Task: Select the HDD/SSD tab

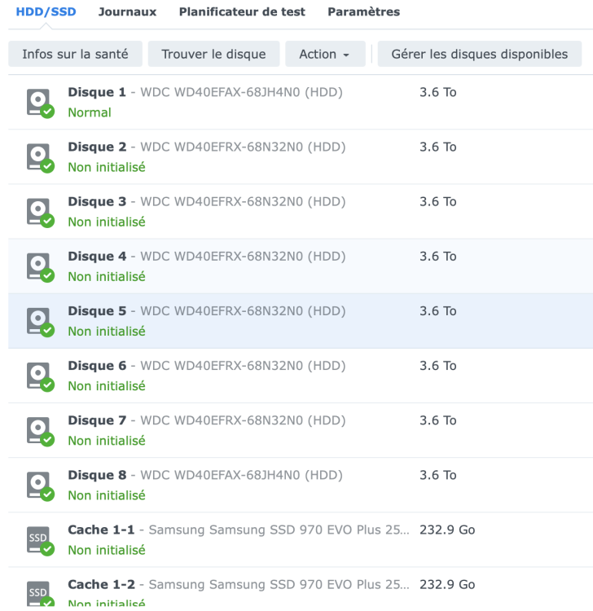Action: pyautogui.click(x=46, y=12)
